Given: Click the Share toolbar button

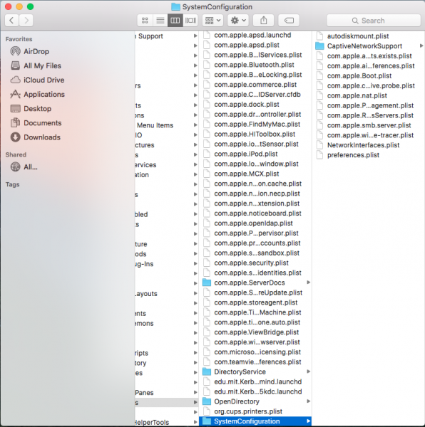Looking at the screenshot, I should [x=264, y=21].
